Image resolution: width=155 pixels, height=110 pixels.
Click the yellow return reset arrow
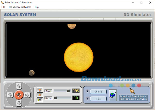40,100
